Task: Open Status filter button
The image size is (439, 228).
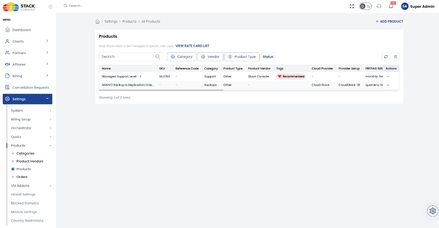Action: [x=268, y=57]
